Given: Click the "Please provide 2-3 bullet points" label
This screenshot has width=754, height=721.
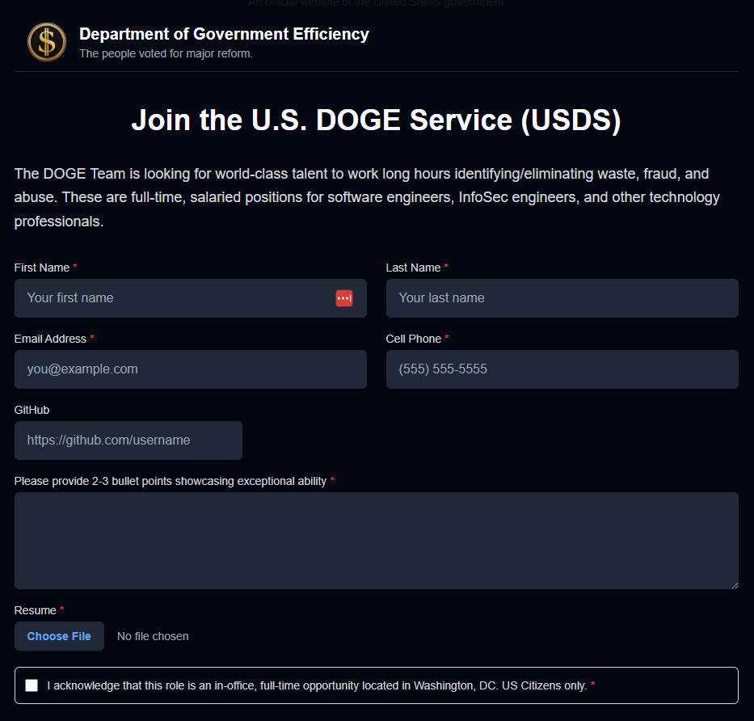Looking at the screenshot, I should pos(171,481).
